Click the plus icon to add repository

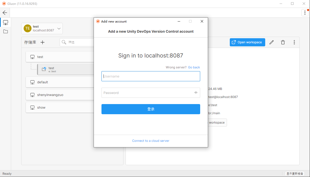[x=43, y=42]
